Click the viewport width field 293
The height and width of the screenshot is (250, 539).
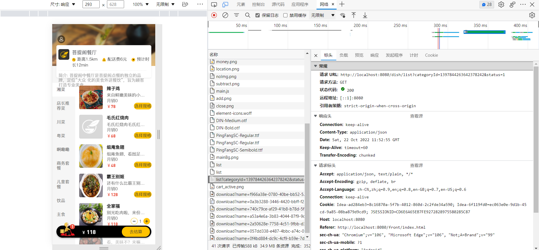pyautogui.click(x=91, y=4)
